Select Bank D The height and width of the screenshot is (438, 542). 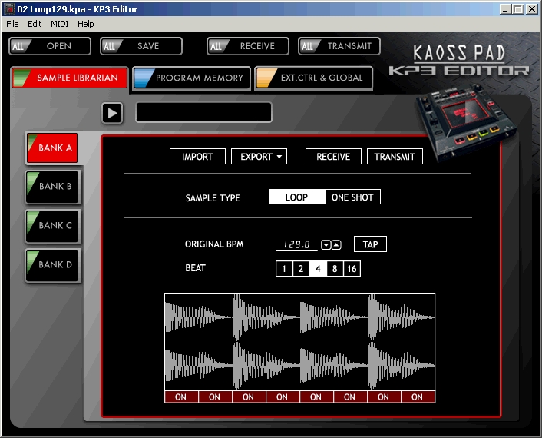[53, 264]
